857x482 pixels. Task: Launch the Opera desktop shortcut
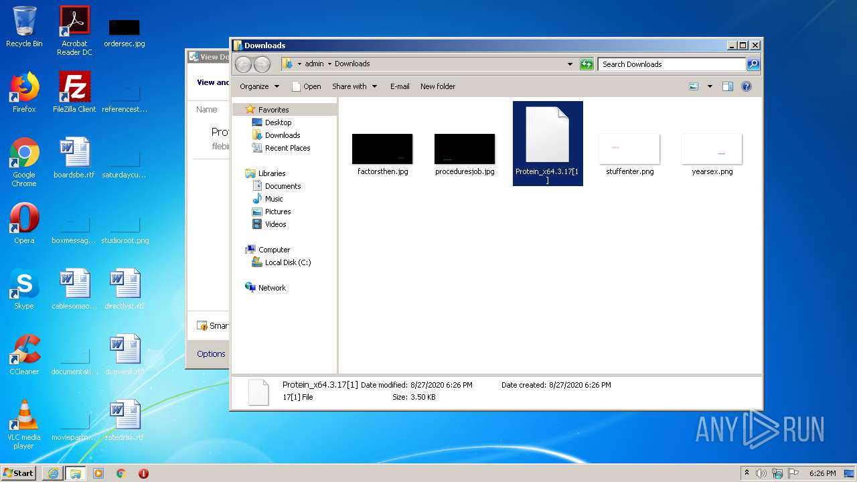pos(24,224)
